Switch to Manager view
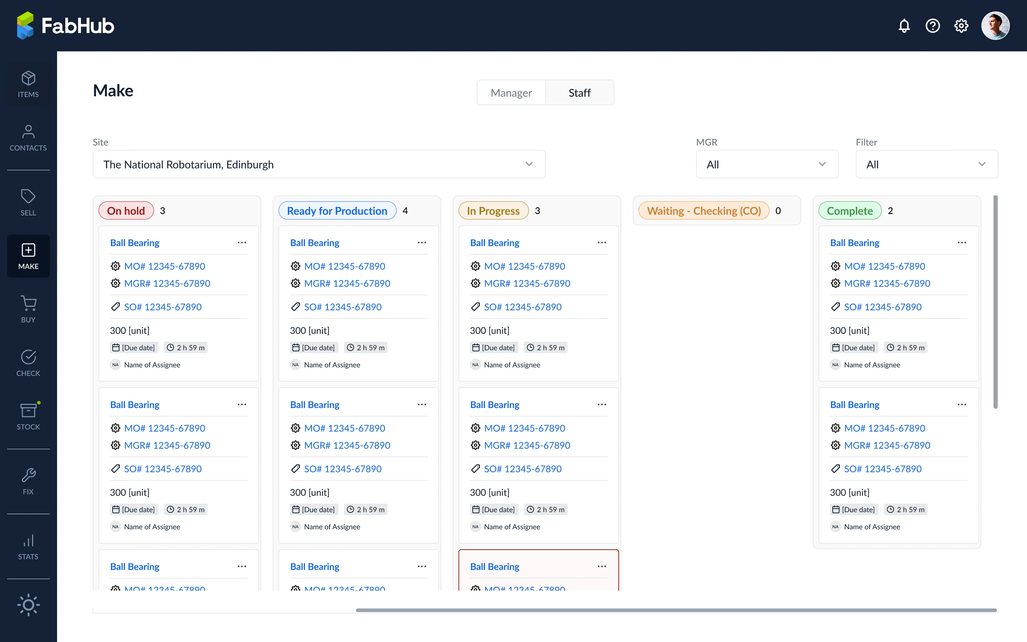The image size is (1027, 642). (x=511, y=93)
